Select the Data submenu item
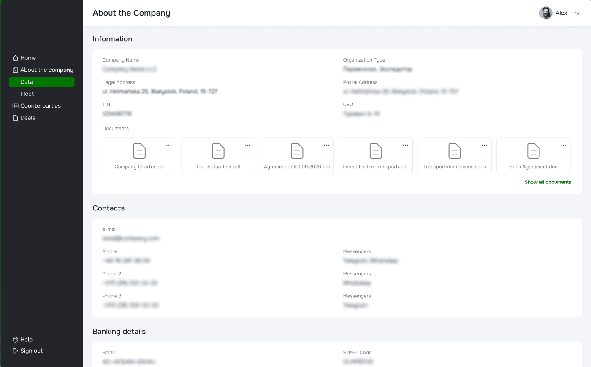 tap(41, 82)
